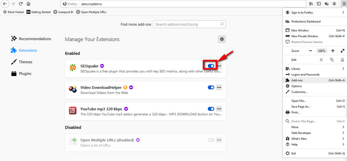
Task: Go back with the browser back arrow
Action: point(5,4)
